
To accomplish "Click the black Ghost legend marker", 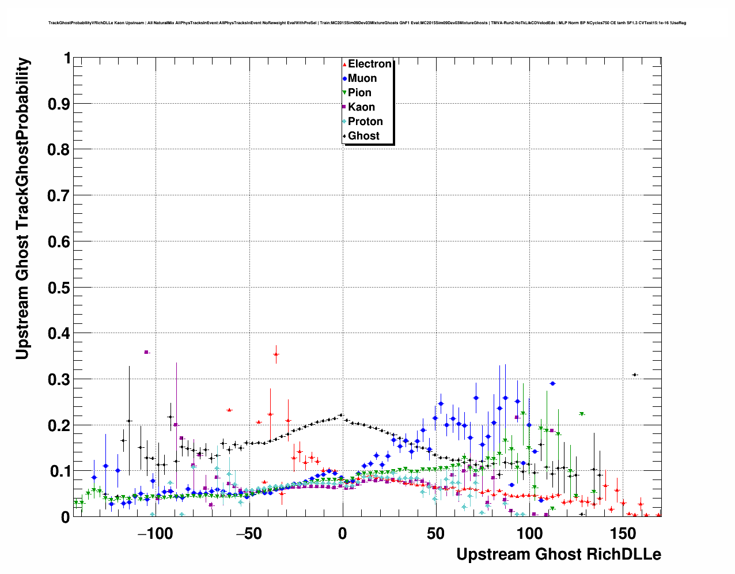I will [x=344, y=136].
